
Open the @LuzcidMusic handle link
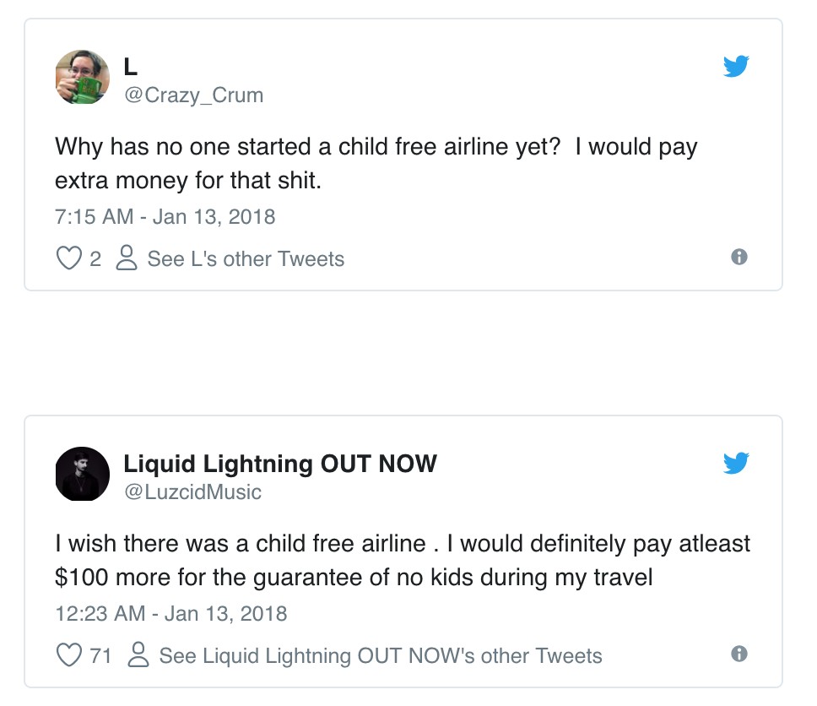tap(192, 491)
